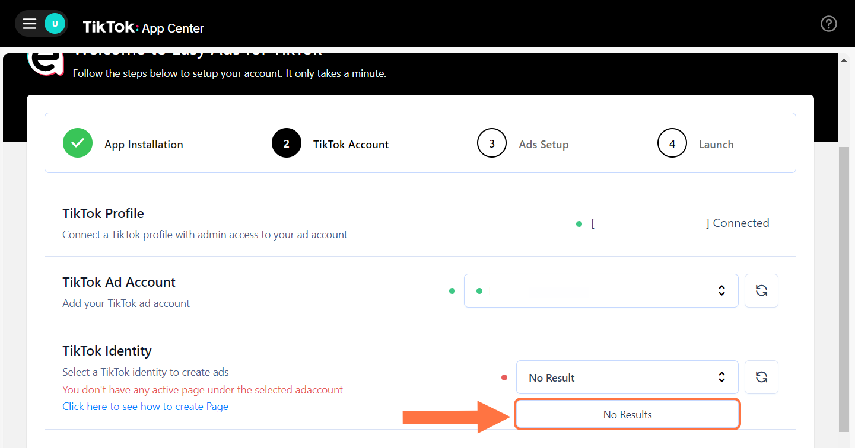855x448 pixels.
Task: Open the help question mark icon
Action: coord(828,24)
